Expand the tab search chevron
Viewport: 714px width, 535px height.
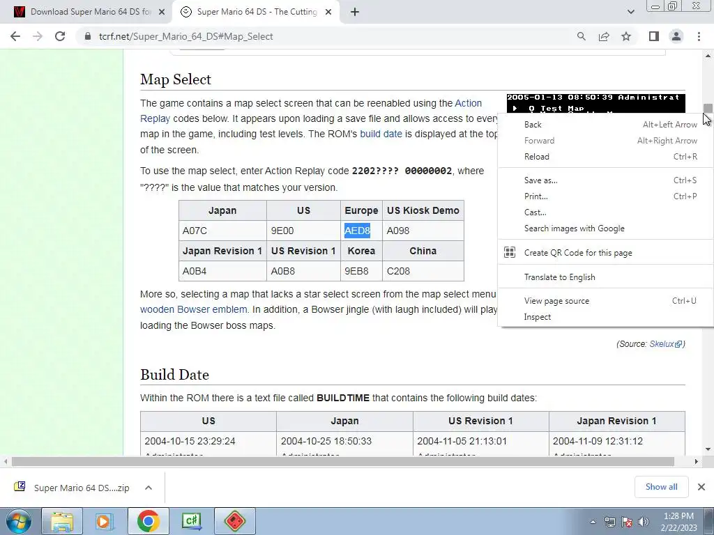(x=630, y=13)
